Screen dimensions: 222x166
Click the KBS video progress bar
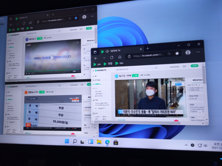[x=53, y=70]
